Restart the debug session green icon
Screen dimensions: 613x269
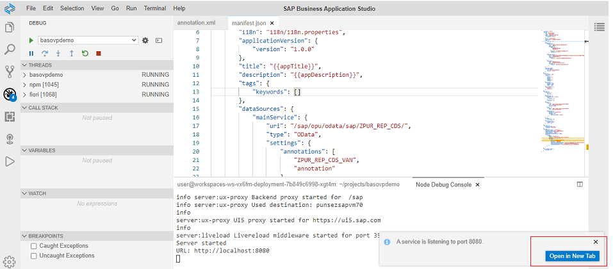[x=85, y=54]
